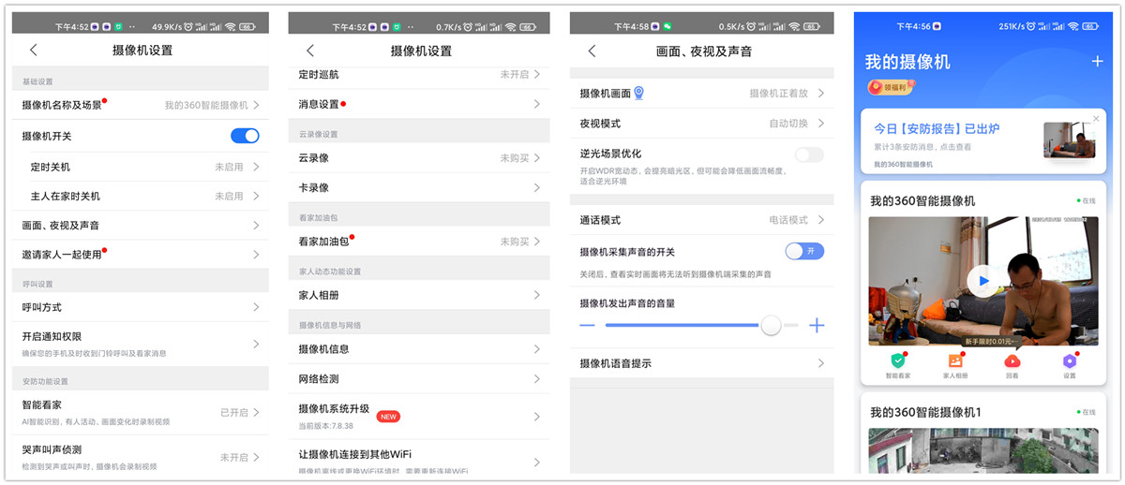
Task: Open chevron for 云录像
Action: pyautogui.click(x=537, y=158)
